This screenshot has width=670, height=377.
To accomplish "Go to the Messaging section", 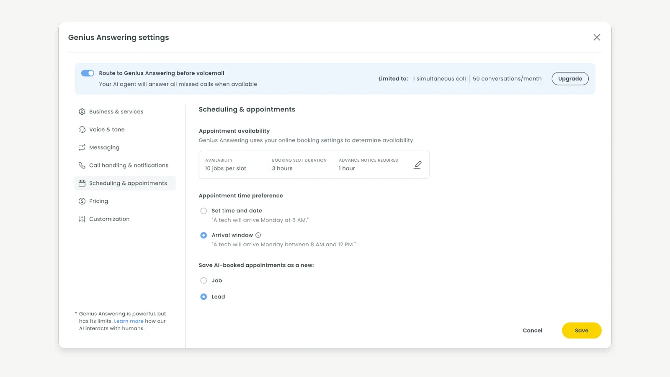I will tap(125, 147).
